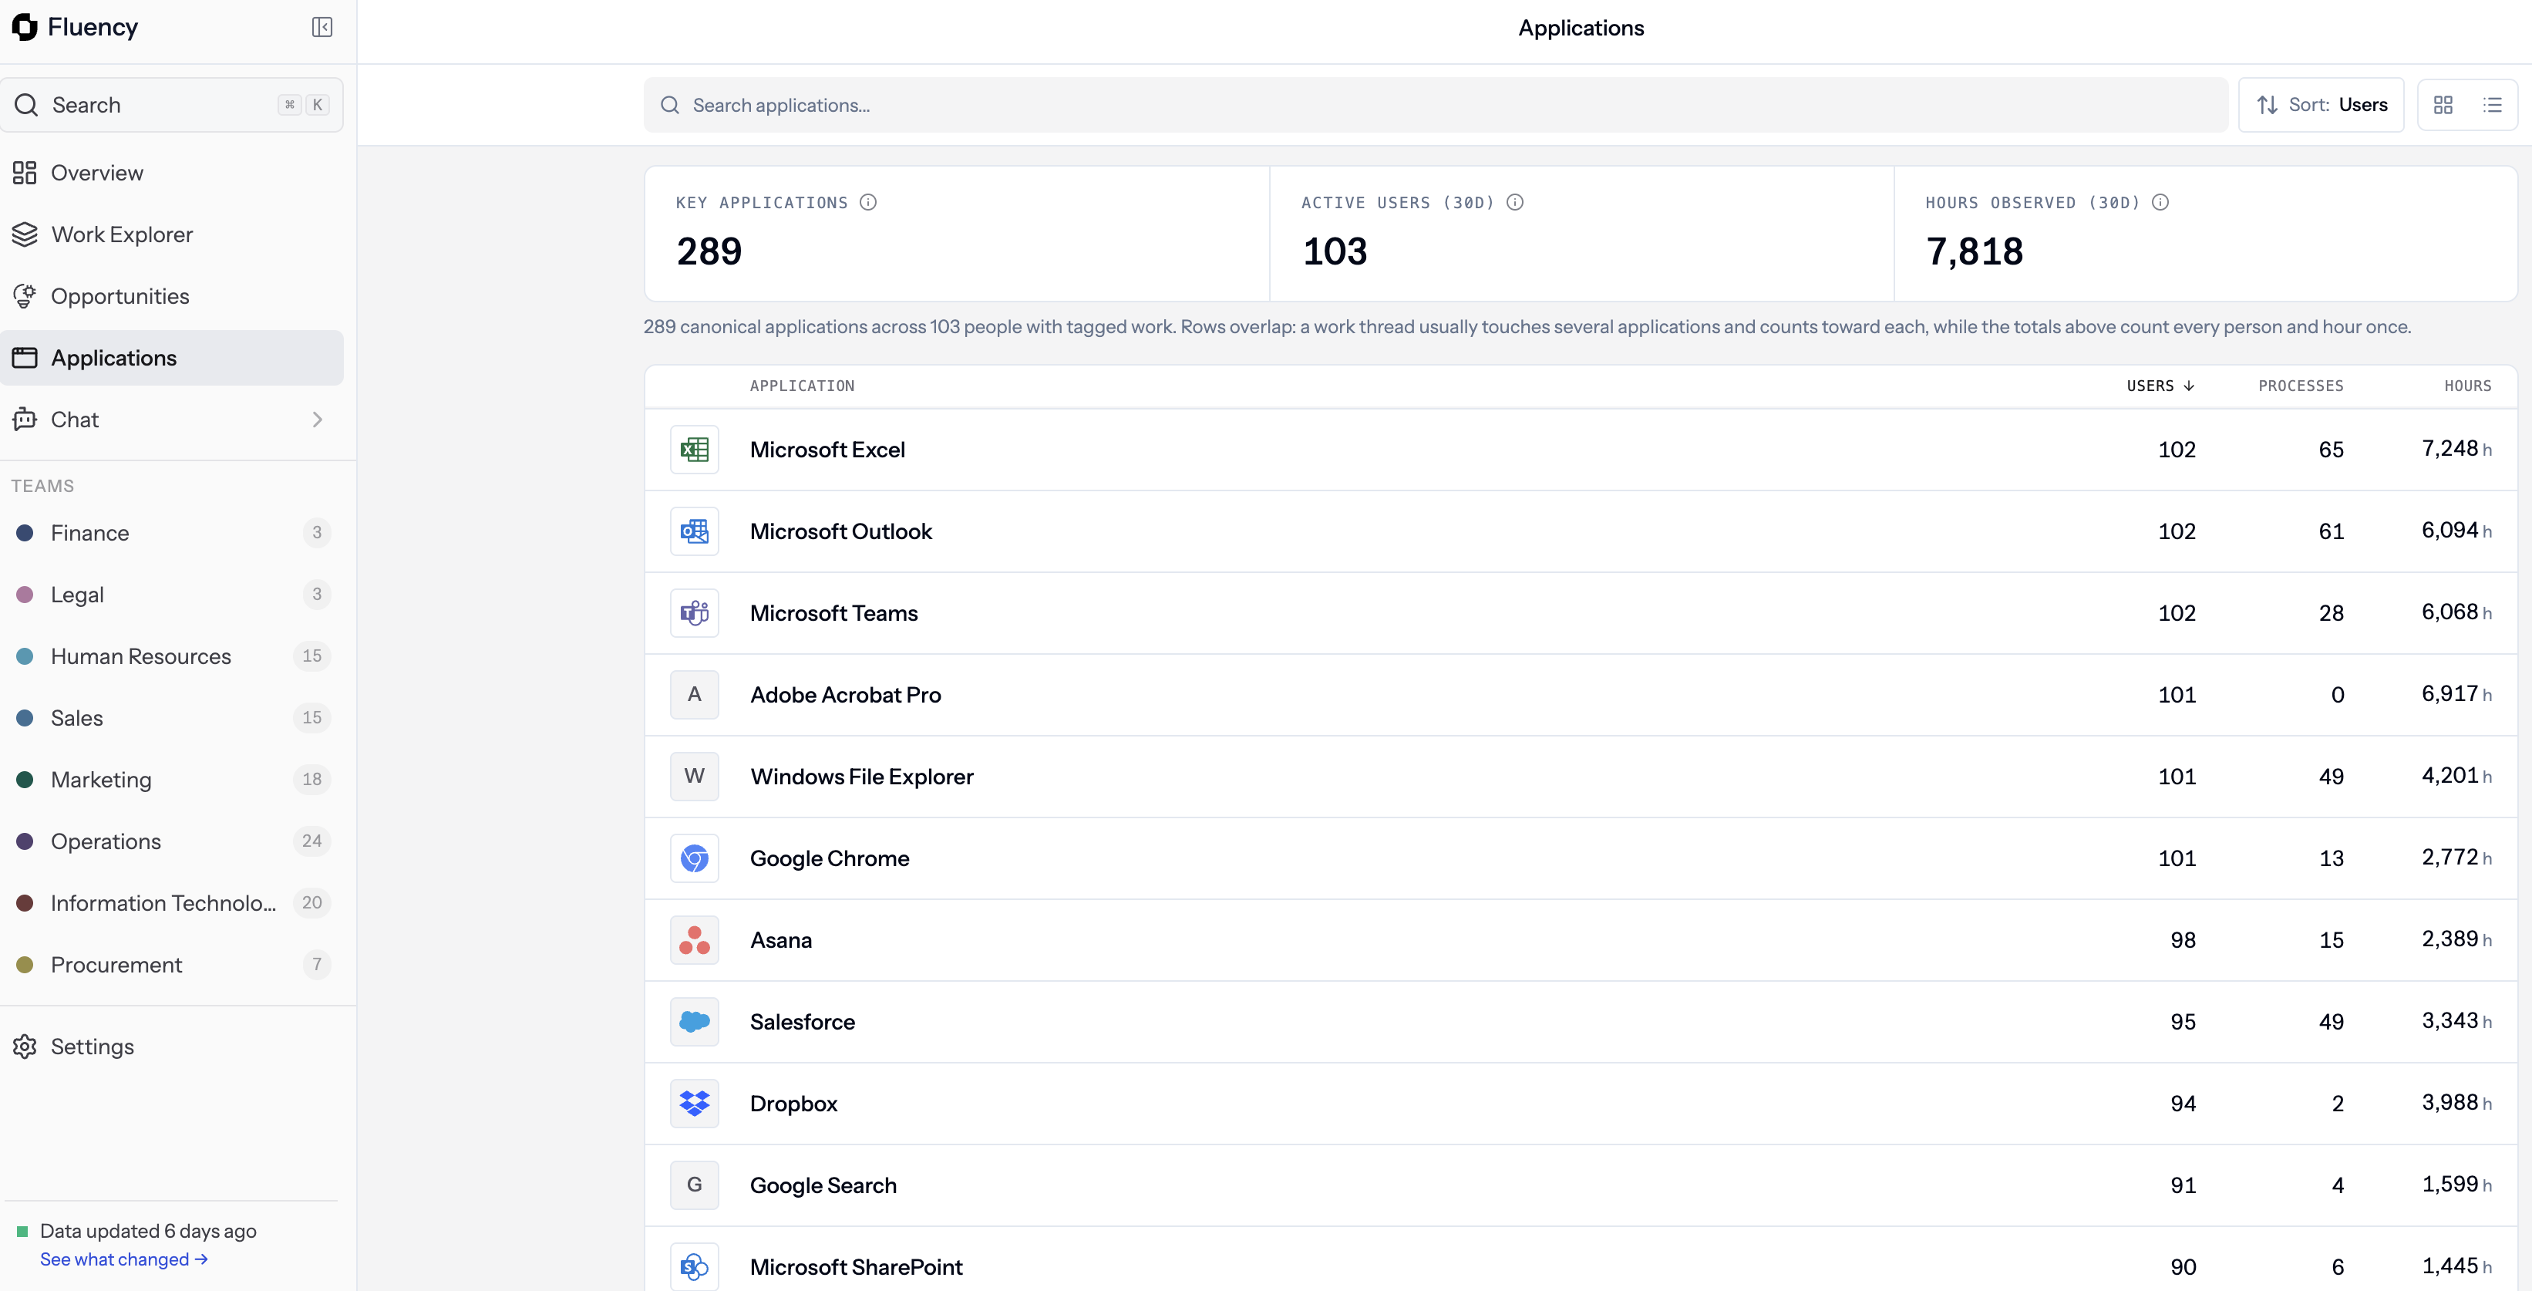Click the See what changed link
This screenshot has width=2532, height=1291.
point(124,1259)
